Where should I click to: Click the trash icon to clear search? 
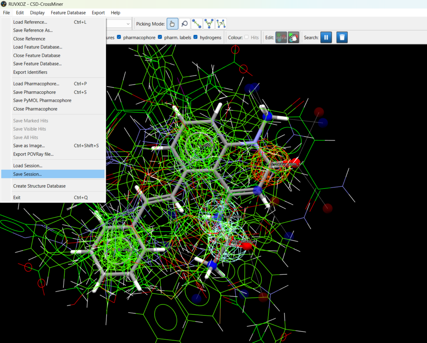point(342,38)
